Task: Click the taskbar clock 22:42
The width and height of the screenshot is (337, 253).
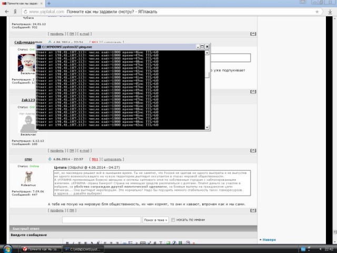Action: click(x=329, y=249)
